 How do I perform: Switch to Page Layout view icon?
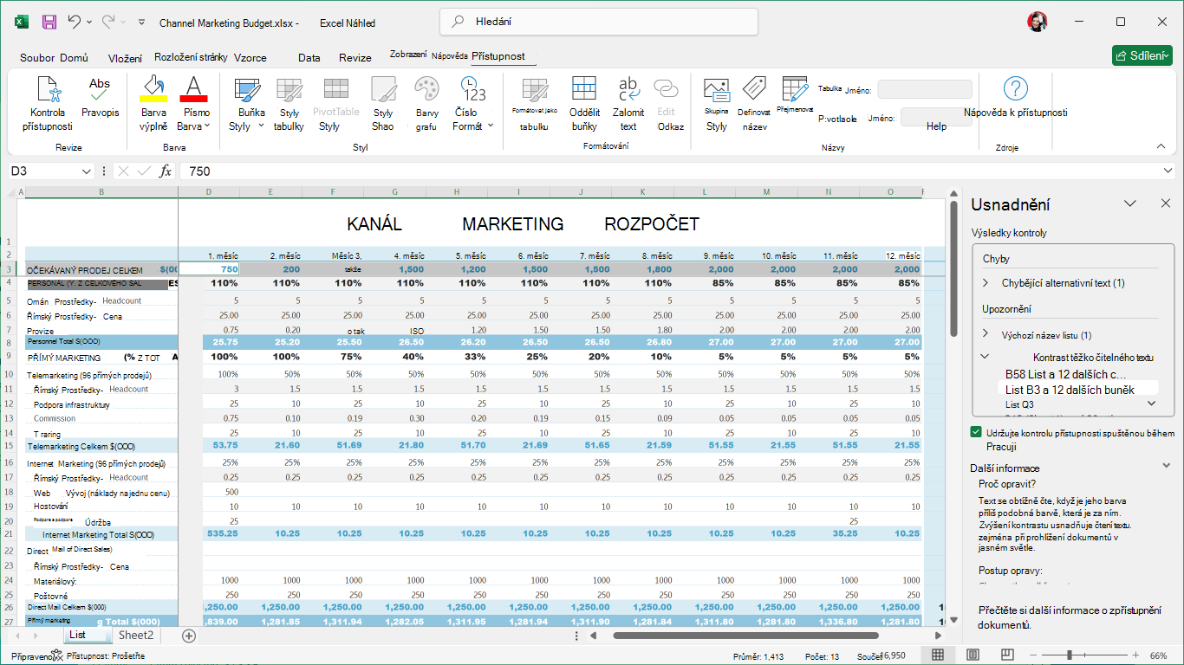[x=973, y=655]
